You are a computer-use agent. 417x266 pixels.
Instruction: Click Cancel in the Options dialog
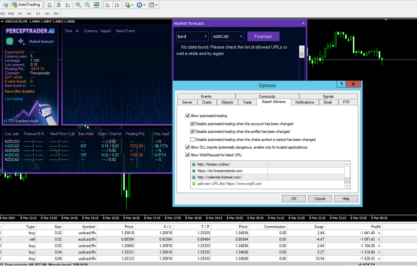point(320,199)
